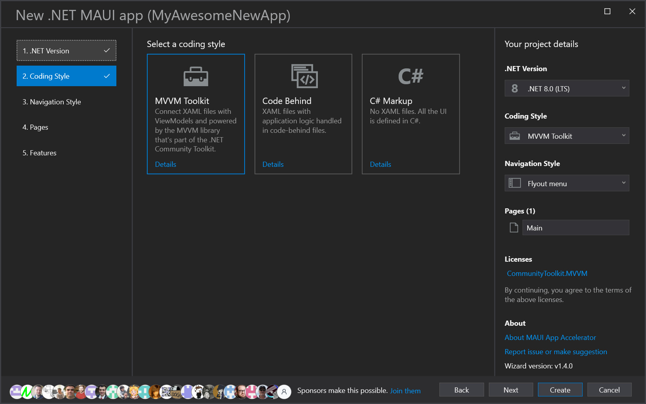Viewport: 646px width, 404px height.
Task: Close the wizard window
Action: click(x=632, y=11)
